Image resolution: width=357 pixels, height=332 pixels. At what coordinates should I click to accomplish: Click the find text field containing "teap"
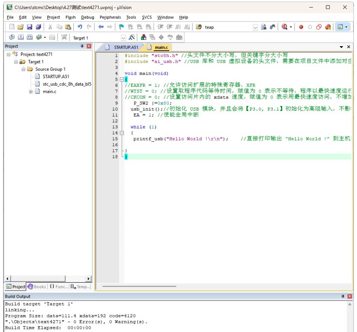pyautogui.click(x=228, y=27)
